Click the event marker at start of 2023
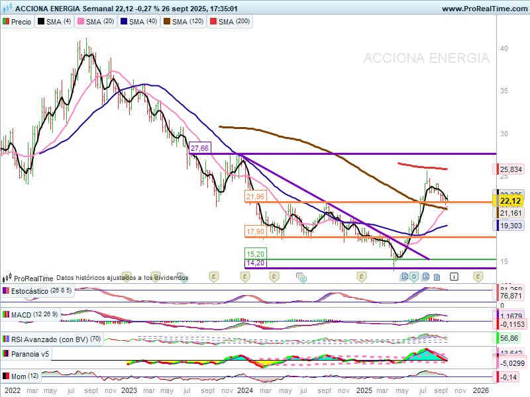 point(127,277)
